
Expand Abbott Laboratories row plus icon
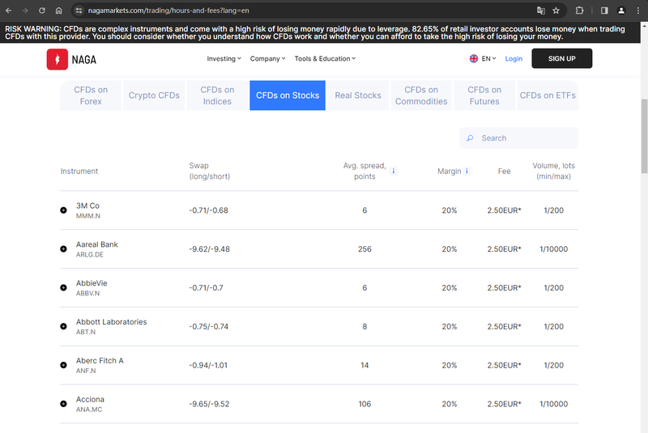(63, 326)
